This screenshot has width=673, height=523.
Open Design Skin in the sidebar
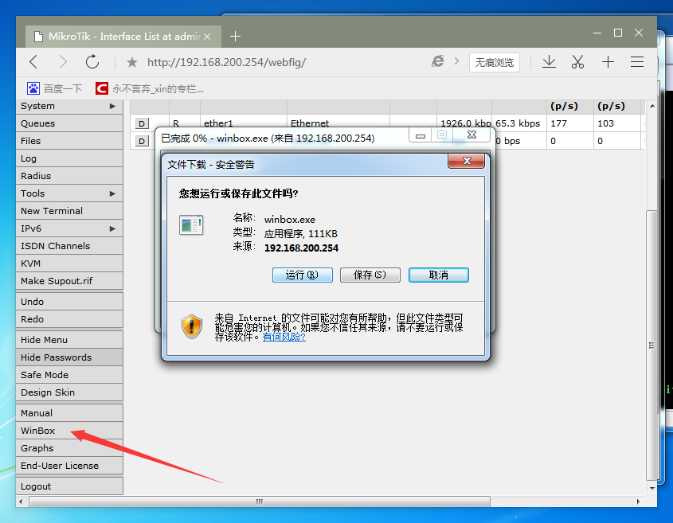click(69, 392)
